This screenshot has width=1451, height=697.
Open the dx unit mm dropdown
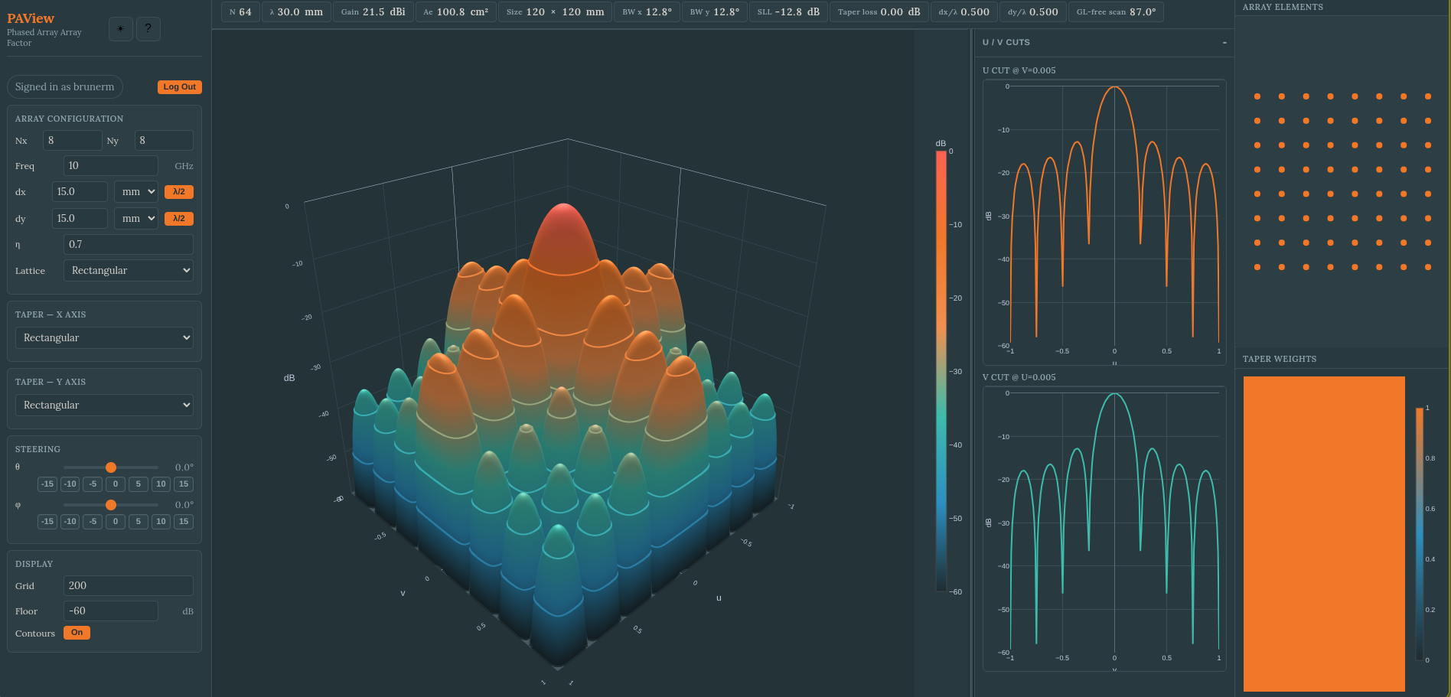(x=136, y=192)
